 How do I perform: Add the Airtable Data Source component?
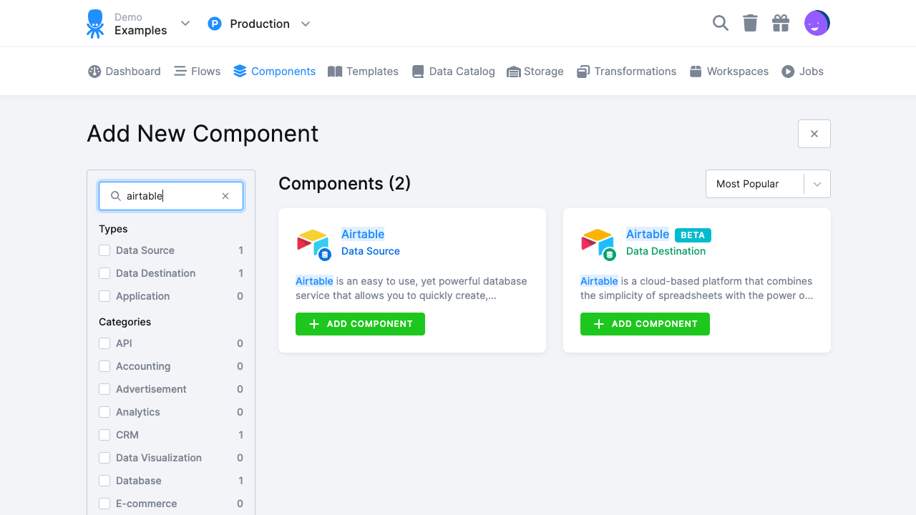click(360, 324)
